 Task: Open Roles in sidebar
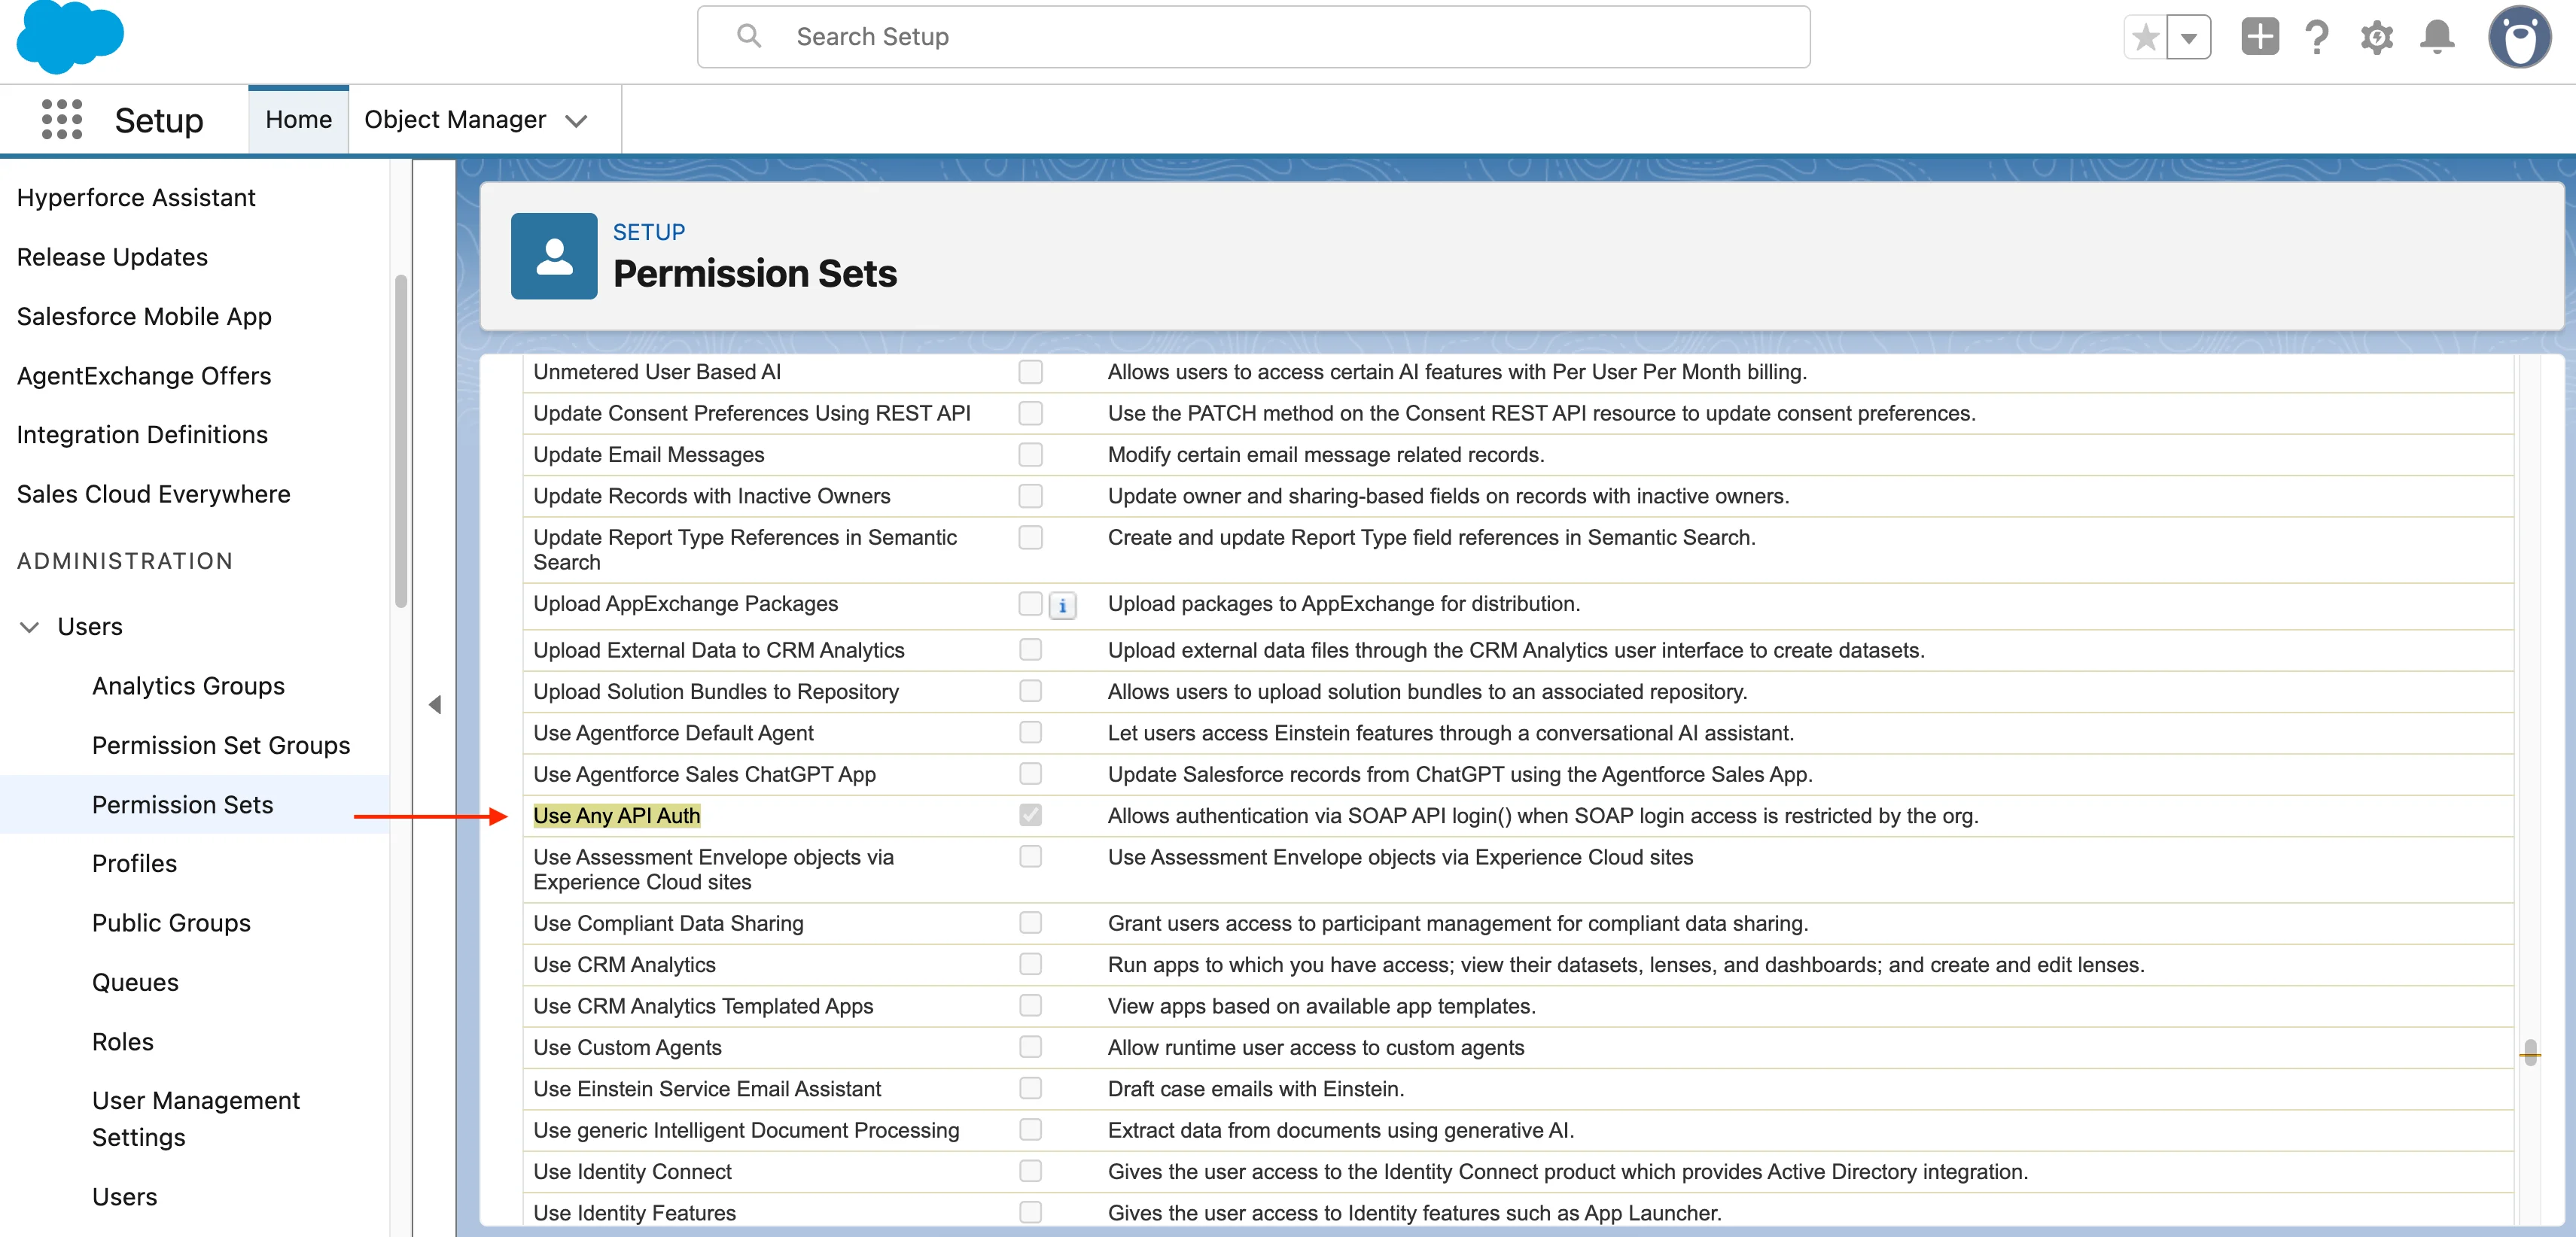coord(123,1042)
